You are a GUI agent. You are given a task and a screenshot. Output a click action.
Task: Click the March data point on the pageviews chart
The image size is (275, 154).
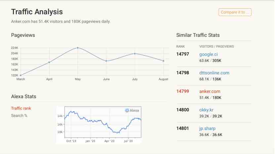pos(21,75)
